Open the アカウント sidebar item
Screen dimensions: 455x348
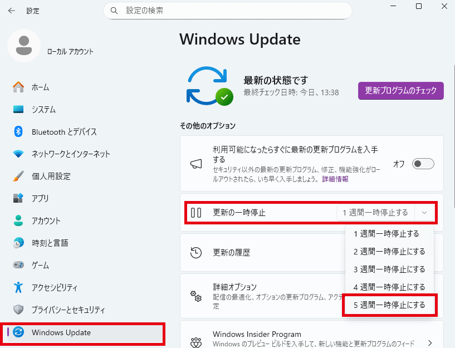coord(46,221)
